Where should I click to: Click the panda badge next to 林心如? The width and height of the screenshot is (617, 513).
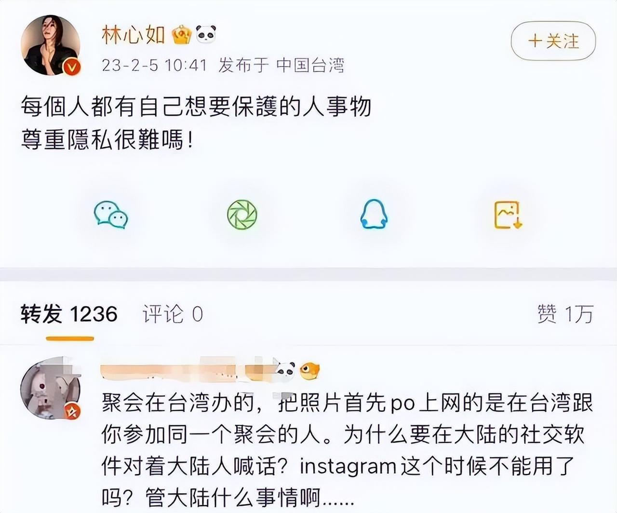(206, 34)
